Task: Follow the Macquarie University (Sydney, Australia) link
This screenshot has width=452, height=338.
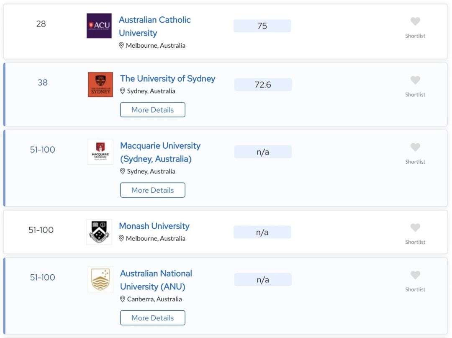Action: point(160,152)
